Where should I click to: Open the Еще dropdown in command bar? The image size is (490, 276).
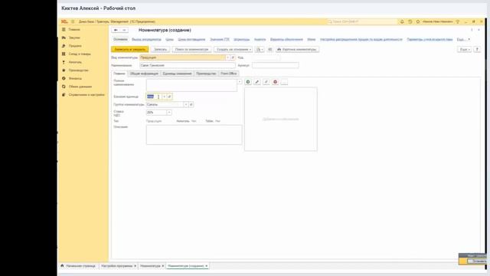465,49
